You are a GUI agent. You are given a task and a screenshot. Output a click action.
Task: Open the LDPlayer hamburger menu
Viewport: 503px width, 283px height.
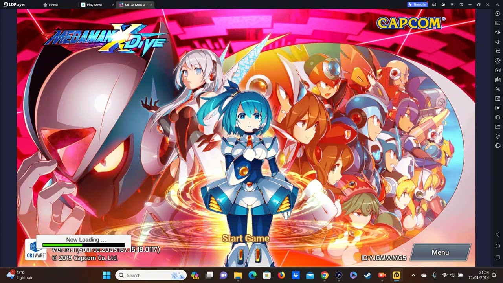tap(452, 4)
